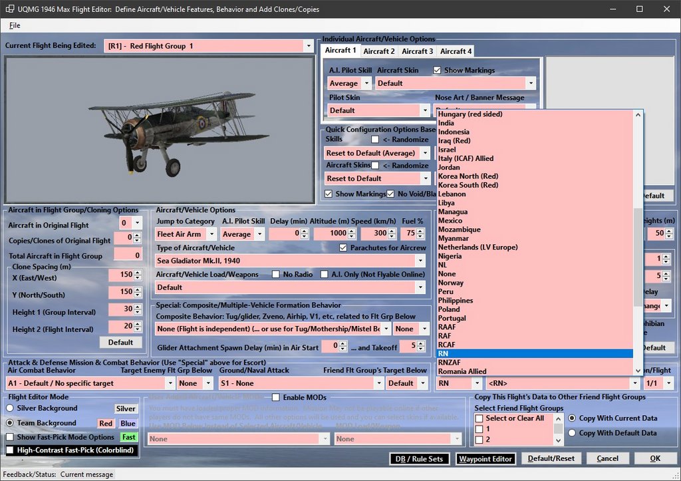Enable the No Radio checkbox

click(275, 274)
